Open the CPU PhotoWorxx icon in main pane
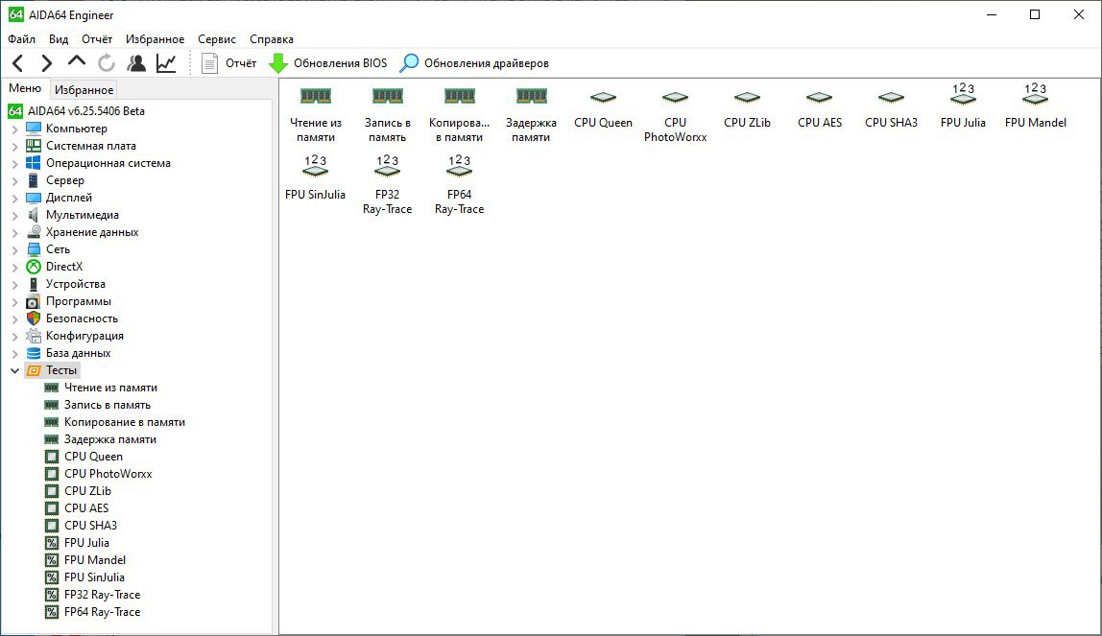The height and width of the screenshot is (636, 1102). (676, 115)
